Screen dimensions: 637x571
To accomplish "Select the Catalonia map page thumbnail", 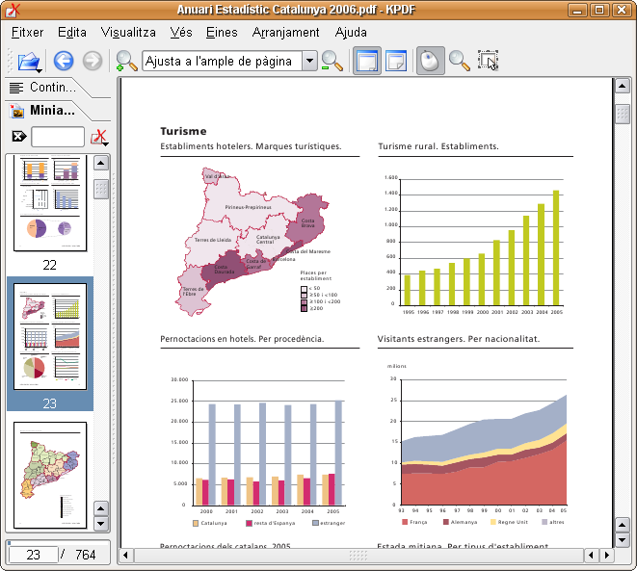I will (x=50, y=476).
